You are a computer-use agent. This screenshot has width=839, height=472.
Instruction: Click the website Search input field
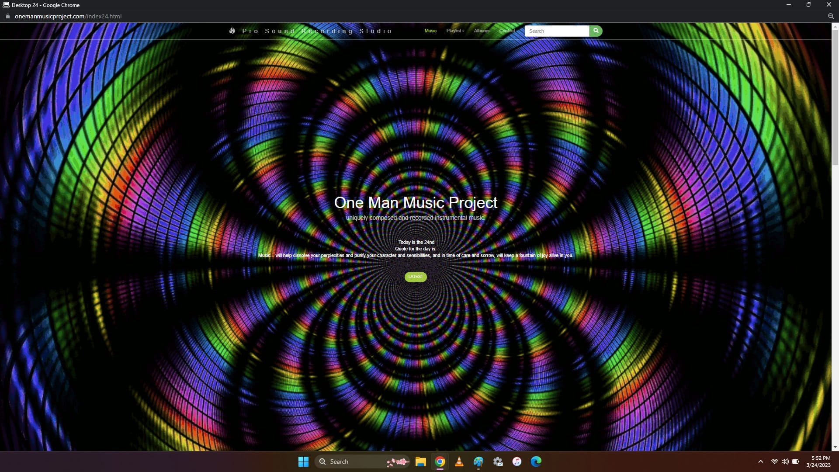tap(557, 31)
